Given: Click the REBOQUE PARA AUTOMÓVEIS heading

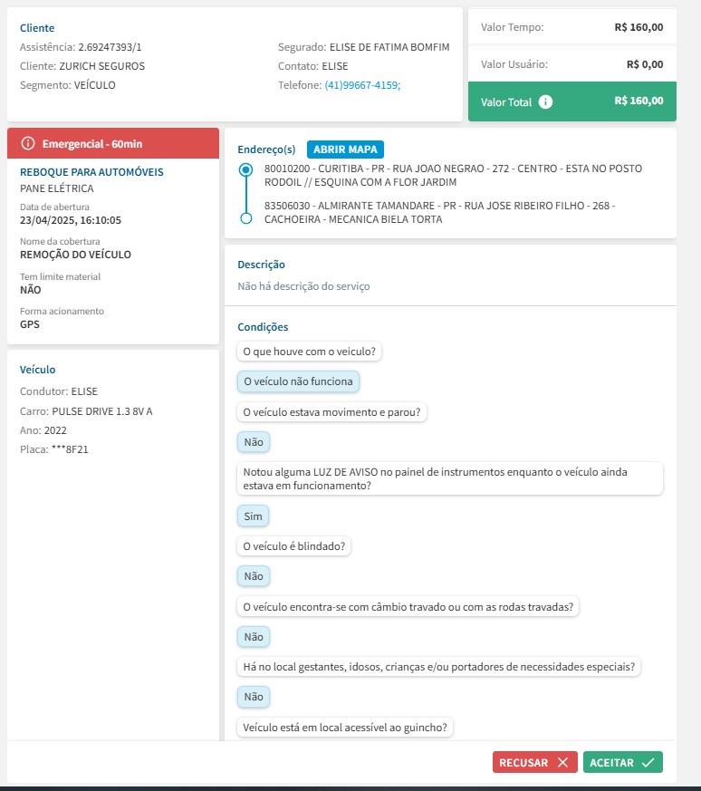Looking at the screenshot, I should [x=91, y=171].
